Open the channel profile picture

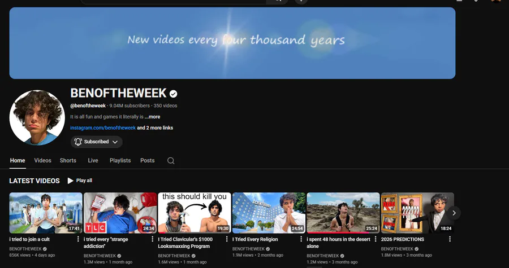click(x=37, y=118)
